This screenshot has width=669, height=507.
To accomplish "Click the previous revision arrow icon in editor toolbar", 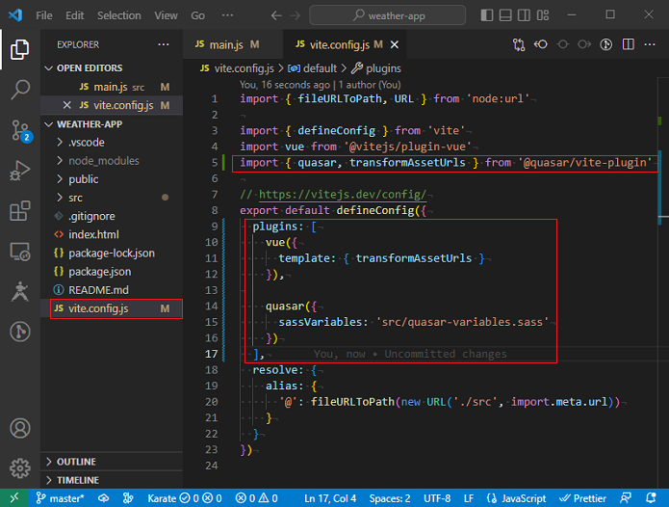I will [541, 44].
